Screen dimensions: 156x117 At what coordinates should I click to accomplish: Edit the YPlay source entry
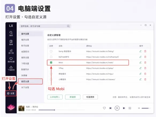point(140,68)
